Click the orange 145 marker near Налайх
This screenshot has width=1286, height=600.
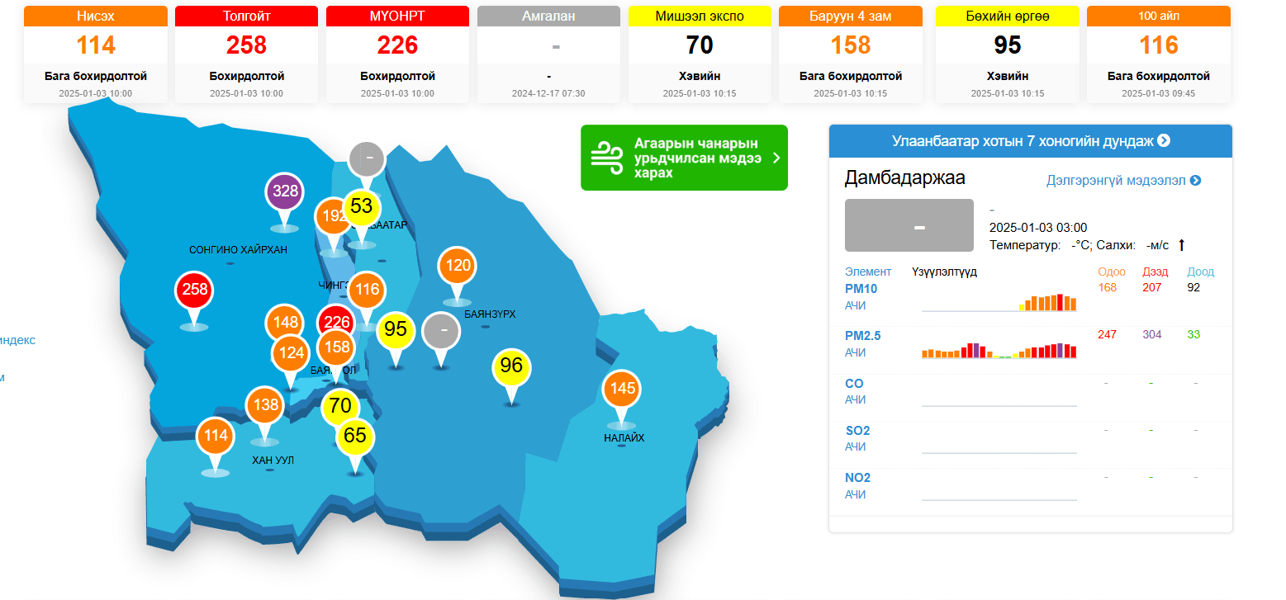coord(622,389)
